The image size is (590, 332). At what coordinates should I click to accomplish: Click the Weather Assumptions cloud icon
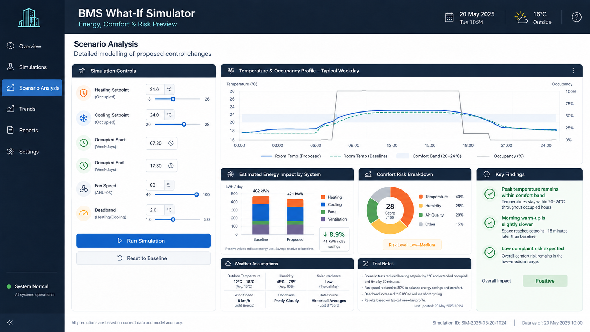[228, 264]
